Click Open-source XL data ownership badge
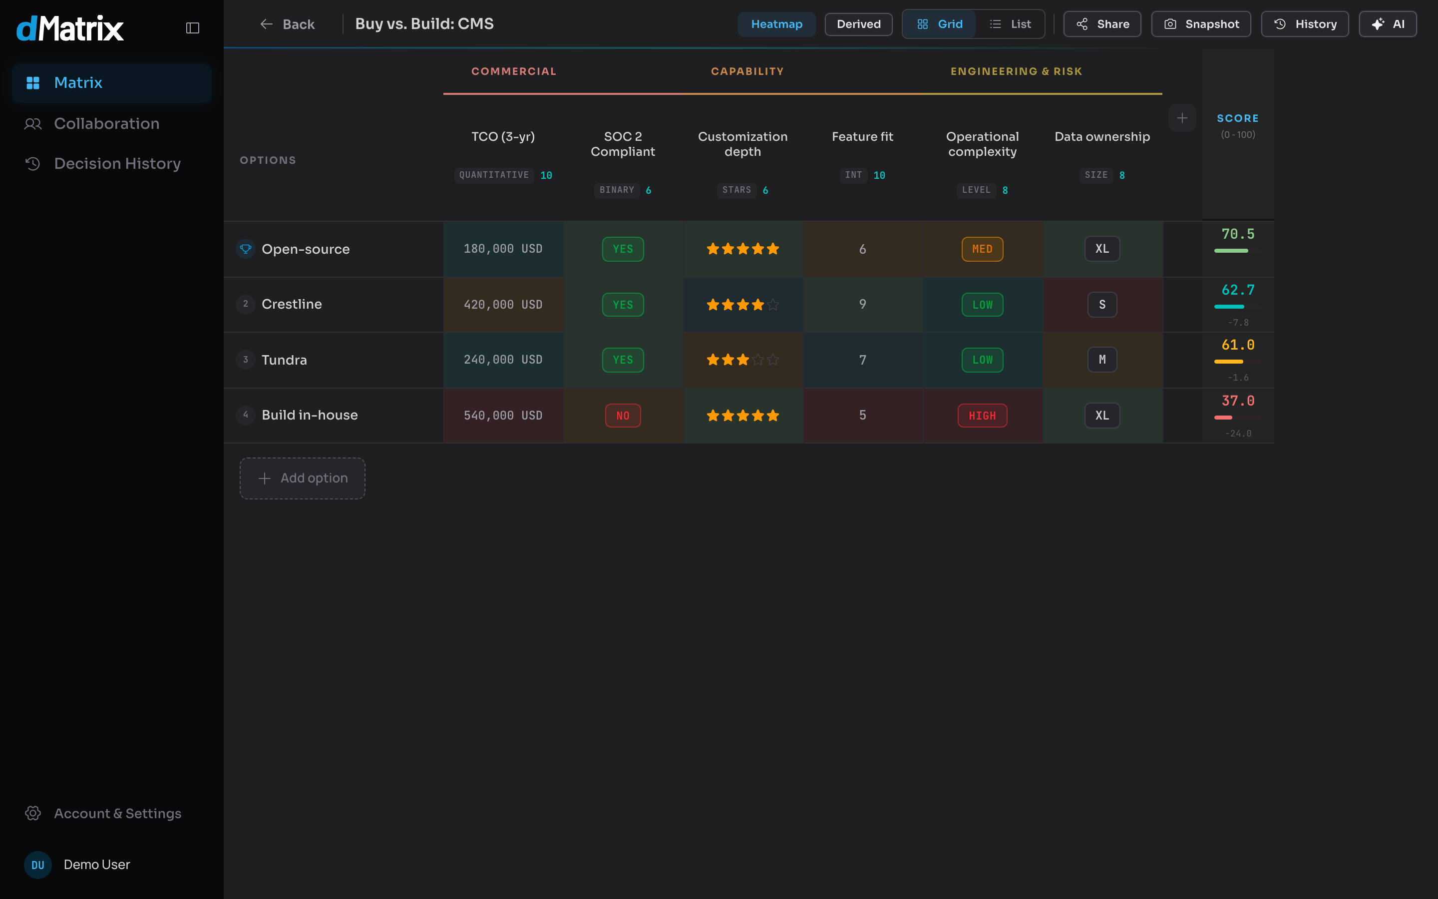1438x899 pixels. tap(1102, 249)
